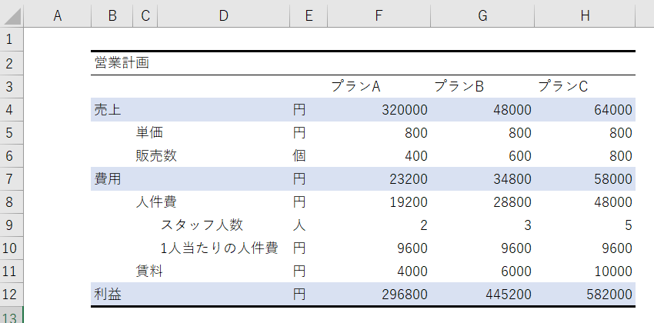
Task: Click the 販売数 label
Action: pos(156,156)
